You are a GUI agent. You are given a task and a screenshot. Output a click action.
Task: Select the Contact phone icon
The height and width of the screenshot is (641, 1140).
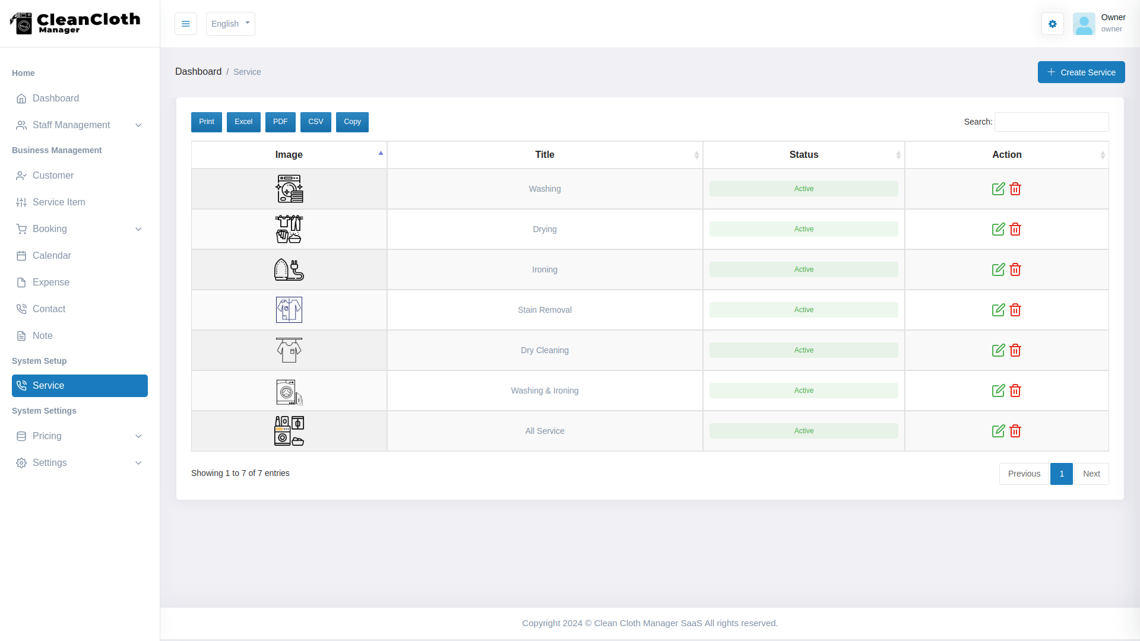21,309
